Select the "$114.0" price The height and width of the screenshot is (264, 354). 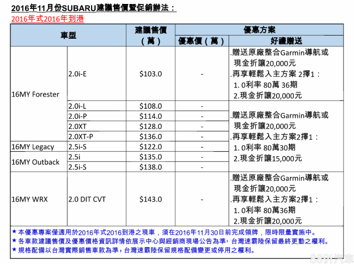[150, 116]
